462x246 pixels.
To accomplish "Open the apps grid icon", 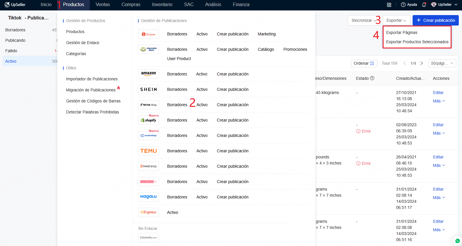I will [389, 5].
